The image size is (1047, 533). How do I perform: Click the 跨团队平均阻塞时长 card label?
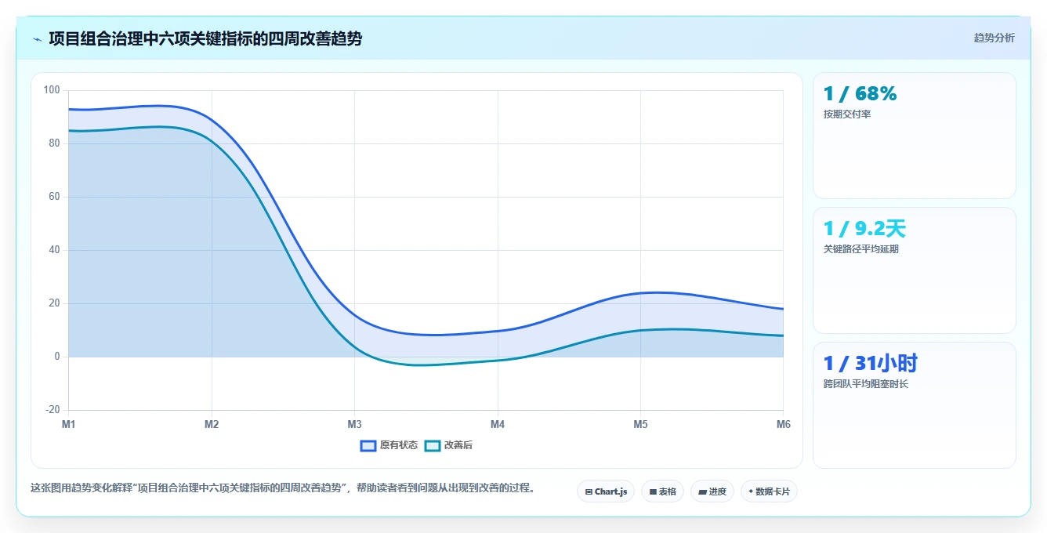tap(865, 384)
